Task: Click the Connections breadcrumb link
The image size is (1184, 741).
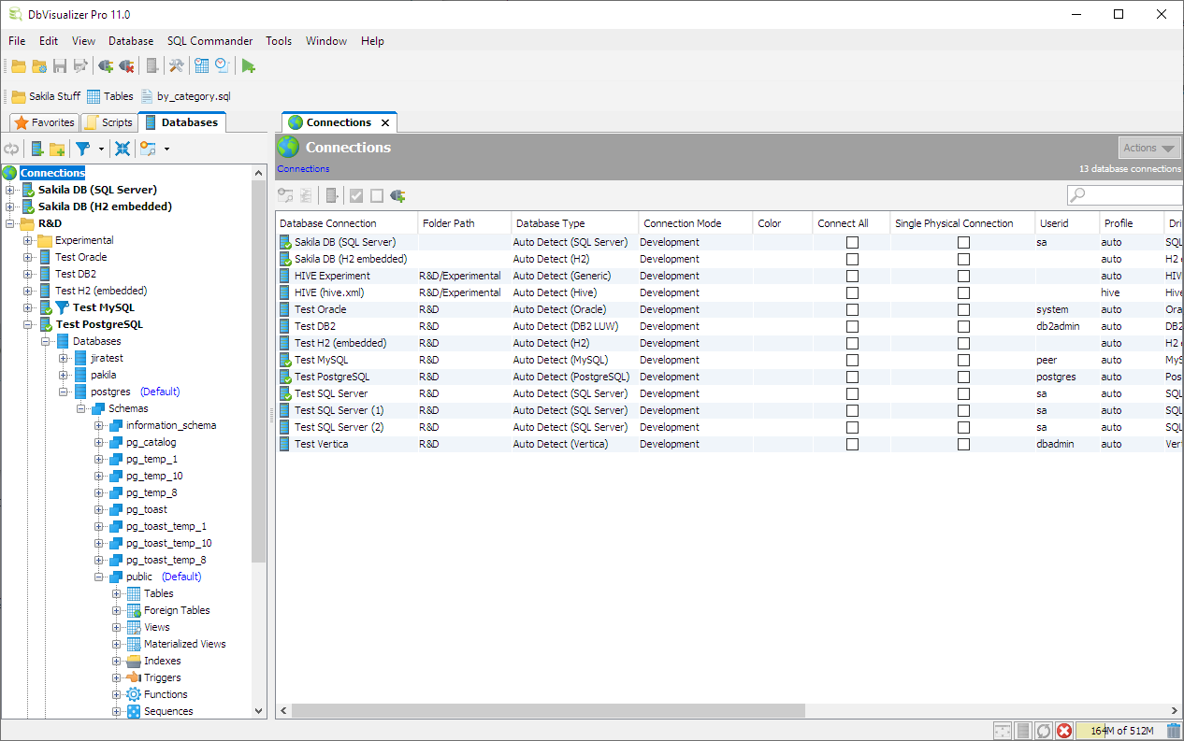Action: tap(301, 169)
